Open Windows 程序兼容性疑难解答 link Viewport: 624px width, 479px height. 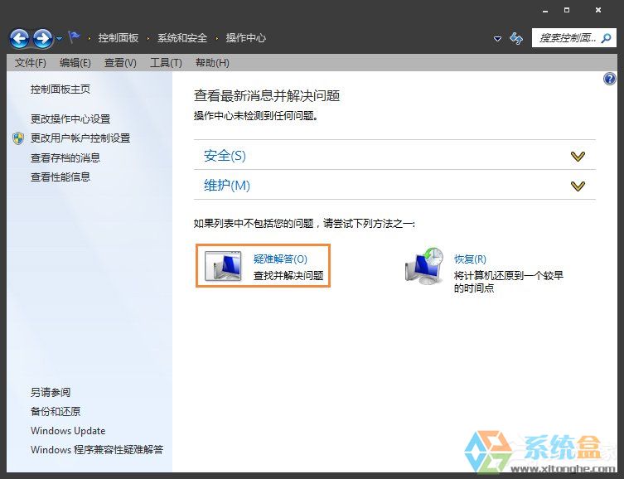[x=97, y=450]
